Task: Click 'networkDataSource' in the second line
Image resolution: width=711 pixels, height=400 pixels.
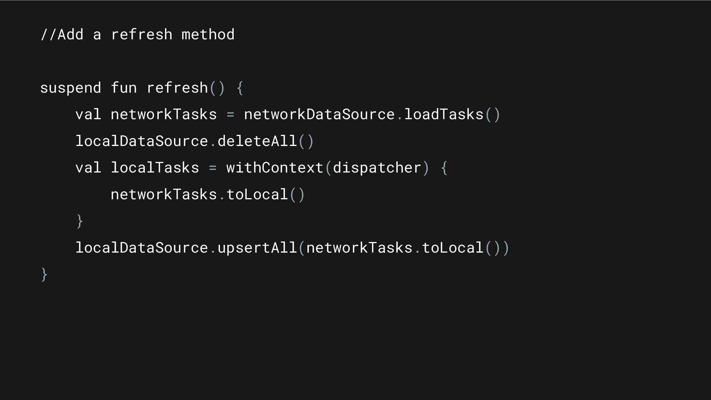Action: click(x=319, y=114)
